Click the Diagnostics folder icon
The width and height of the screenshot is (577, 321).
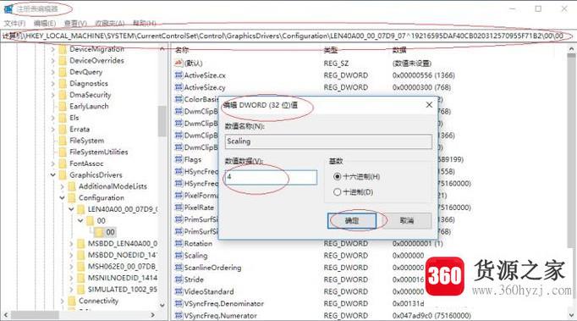63,83
